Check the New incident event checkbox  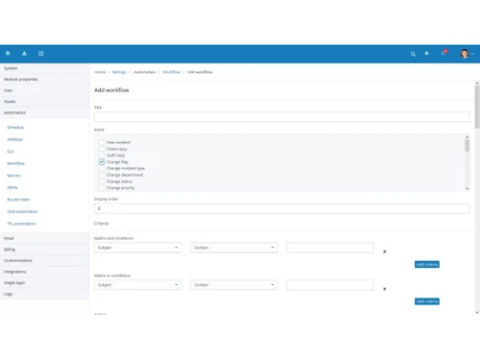point(102,142)
